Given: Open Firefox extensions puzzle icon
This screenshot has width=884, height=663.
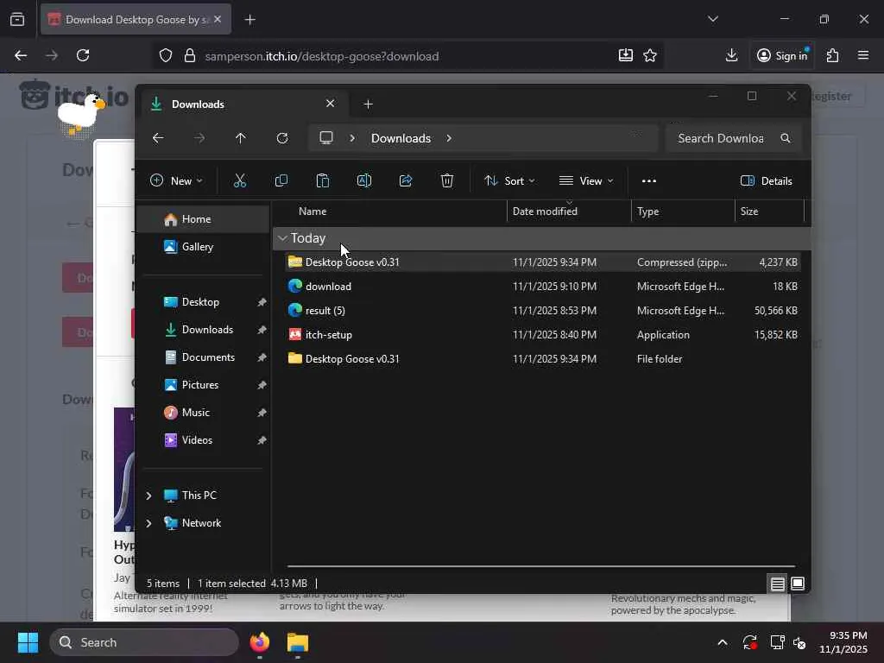Looking at the screenshot, I should (833, 55).
